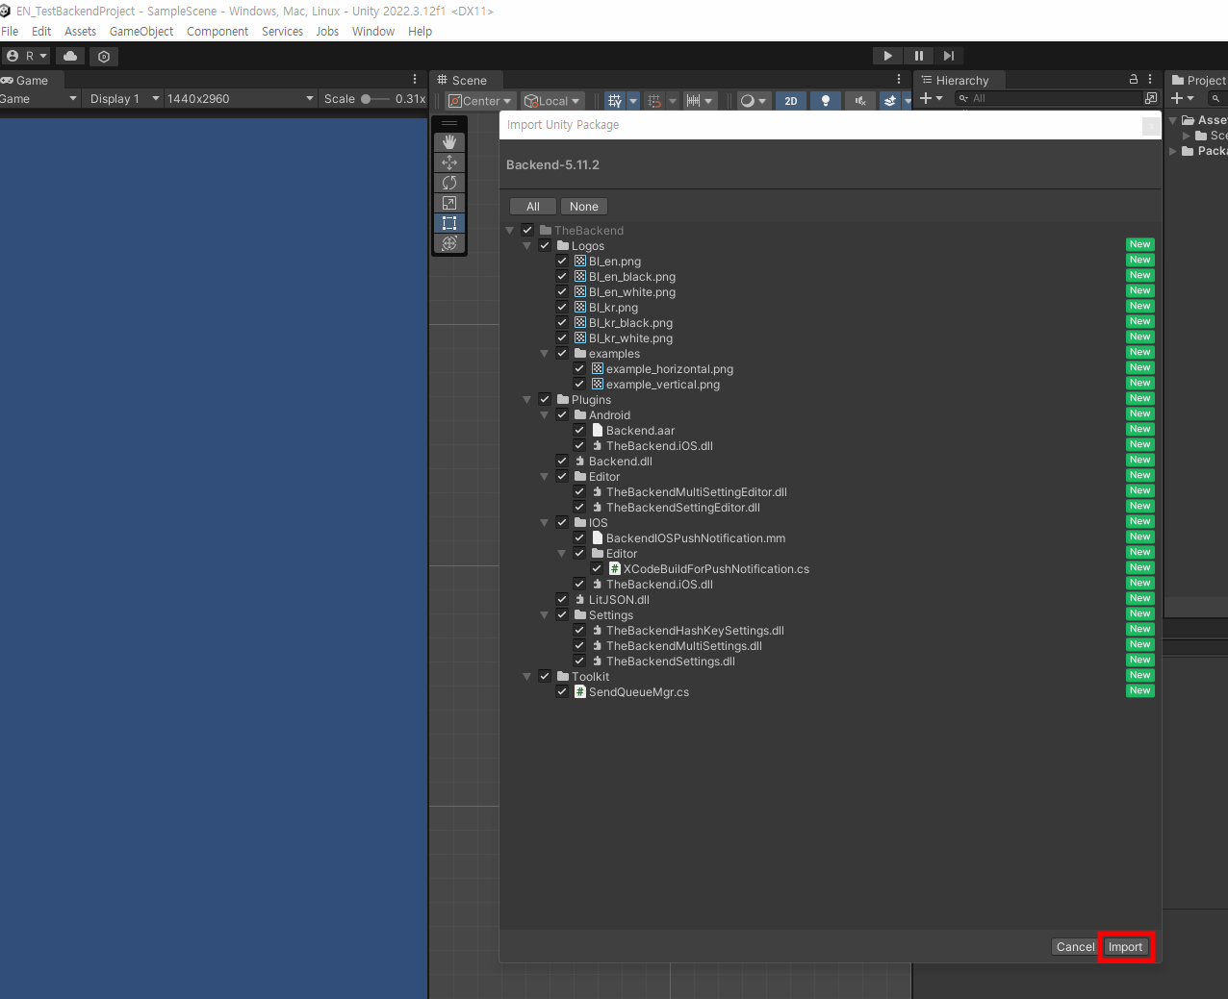Uncheck the TheBackend root checkbox

[x=527, y=230]
